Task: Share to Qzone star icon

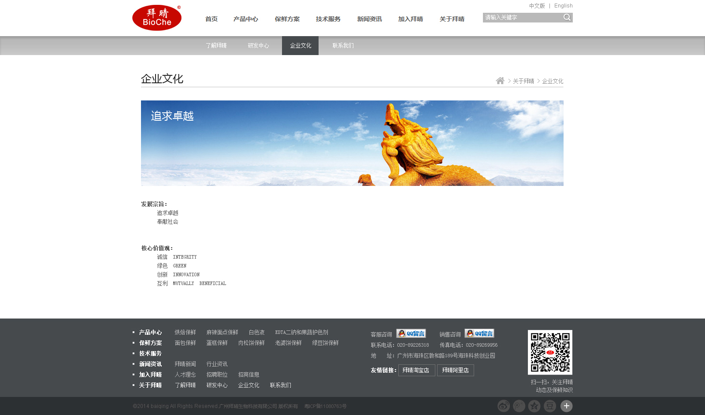Action: (x=534, y=406)
